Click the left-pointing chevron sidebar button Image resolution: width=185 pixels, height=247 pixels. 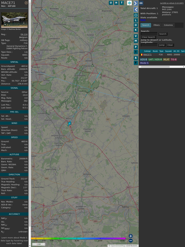[x=136, y=9]
